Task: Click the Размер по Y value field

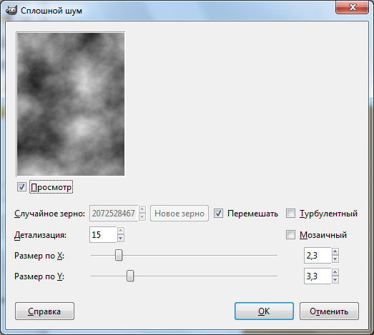Action: (x=318, y=276)
